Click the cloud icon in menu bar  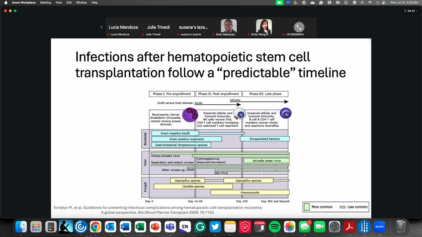point(313,2)
